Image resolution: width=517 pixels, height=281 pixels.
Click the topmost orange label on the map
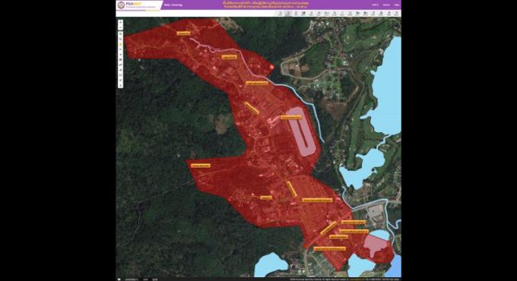point(183,33)
